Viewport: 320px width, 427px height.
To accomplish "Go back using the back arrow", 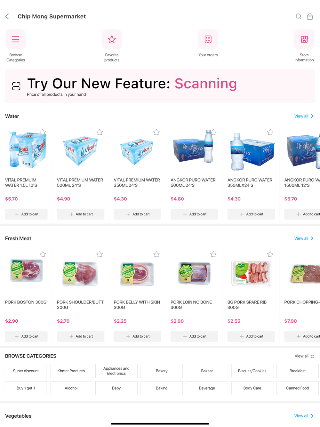I will [x=7, y=16].
